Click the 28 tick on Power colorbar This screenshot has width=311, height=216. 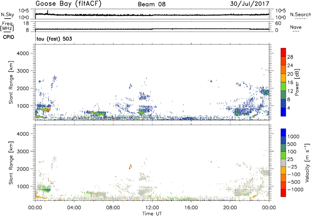pyautogui.click(x=290, y=57)
